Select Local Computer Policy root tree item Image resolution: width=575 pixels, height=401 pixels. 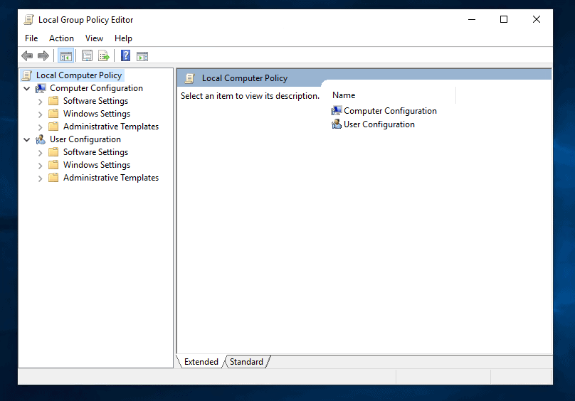click(x=79, y=75)
